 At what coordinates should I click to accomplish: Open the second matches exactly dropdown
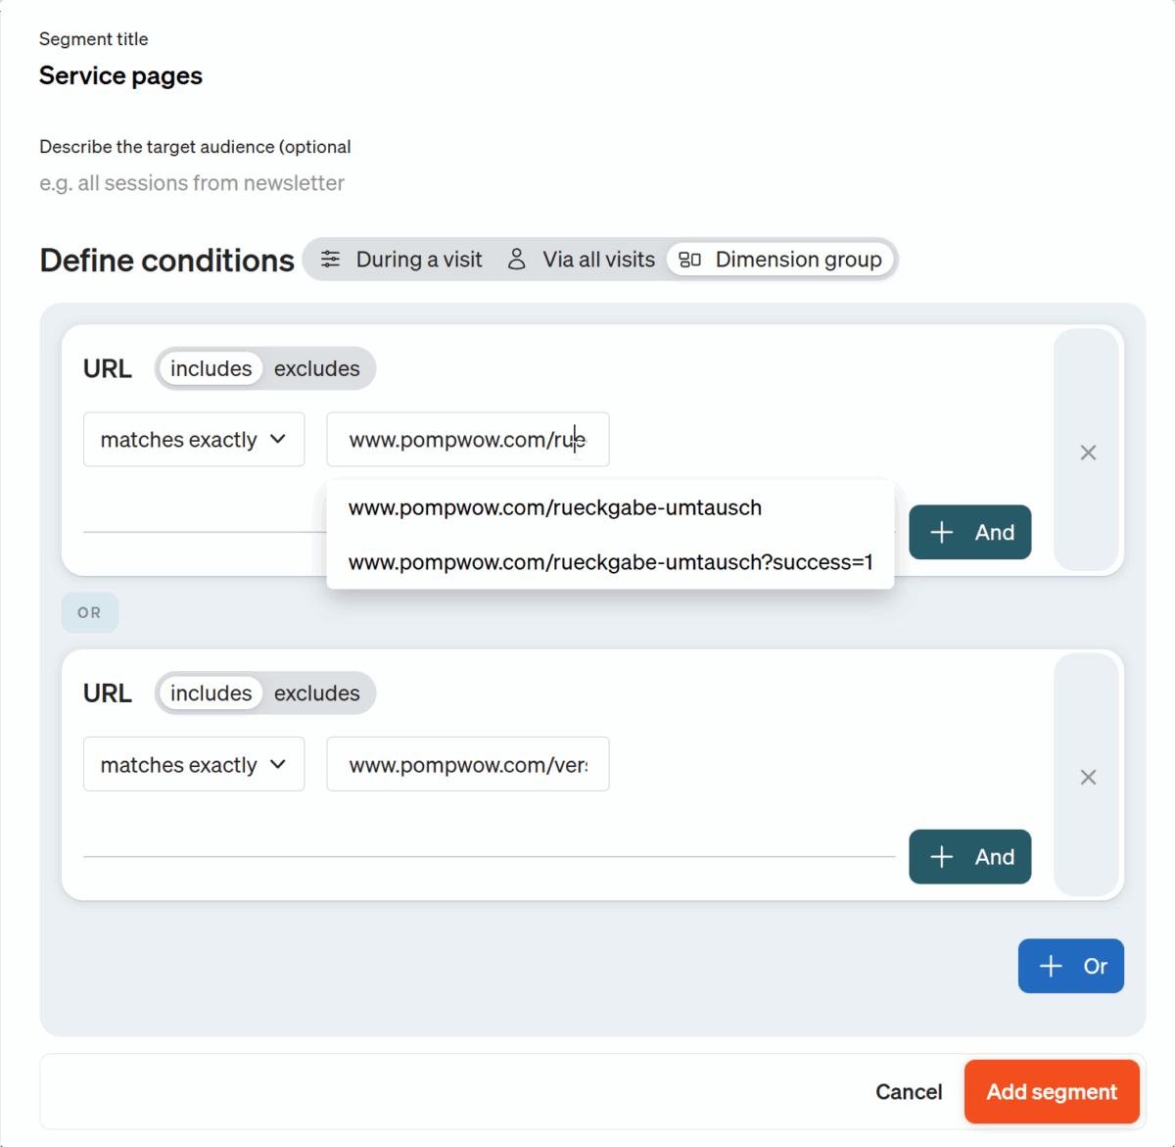(x=193, y=764)
